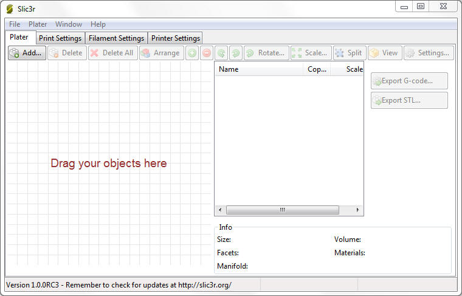The image size is (462, 296).
Task: Click the Split toolbar button
Action: [x=350, y=53]
